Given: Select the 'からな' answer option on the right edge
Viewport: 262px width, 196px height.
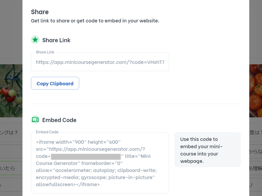Looking at the screenshot, I should pos(256,151).
